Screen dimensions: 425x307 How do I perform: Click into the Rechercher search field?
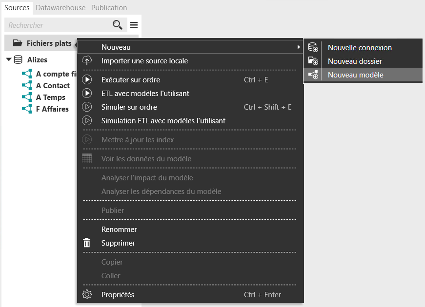[56, 25]
